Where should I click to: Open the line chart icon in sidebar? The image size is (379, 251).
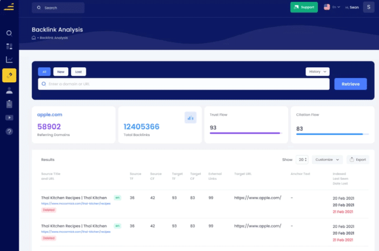(x=9, y=59)
